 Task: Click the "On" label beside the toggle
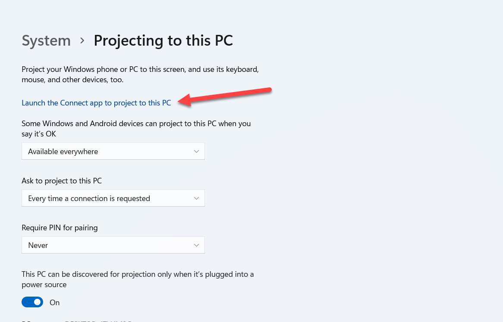[55, 303]
